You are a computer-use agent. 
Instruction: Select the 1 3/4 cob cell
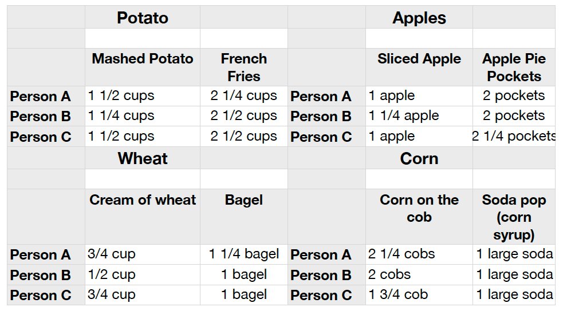[x=419, y=295]
